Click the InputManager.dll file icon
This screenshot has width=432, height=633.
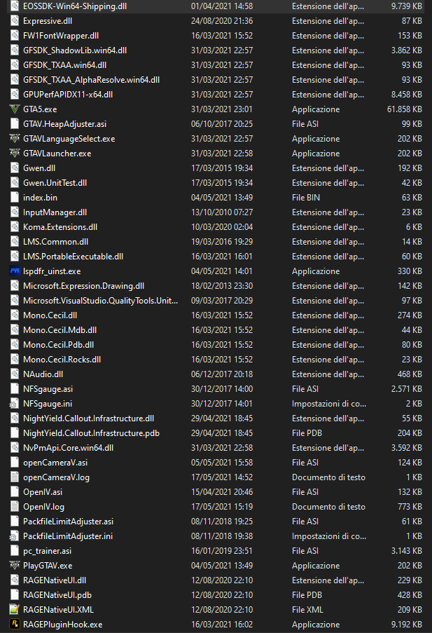click(15, 212)
